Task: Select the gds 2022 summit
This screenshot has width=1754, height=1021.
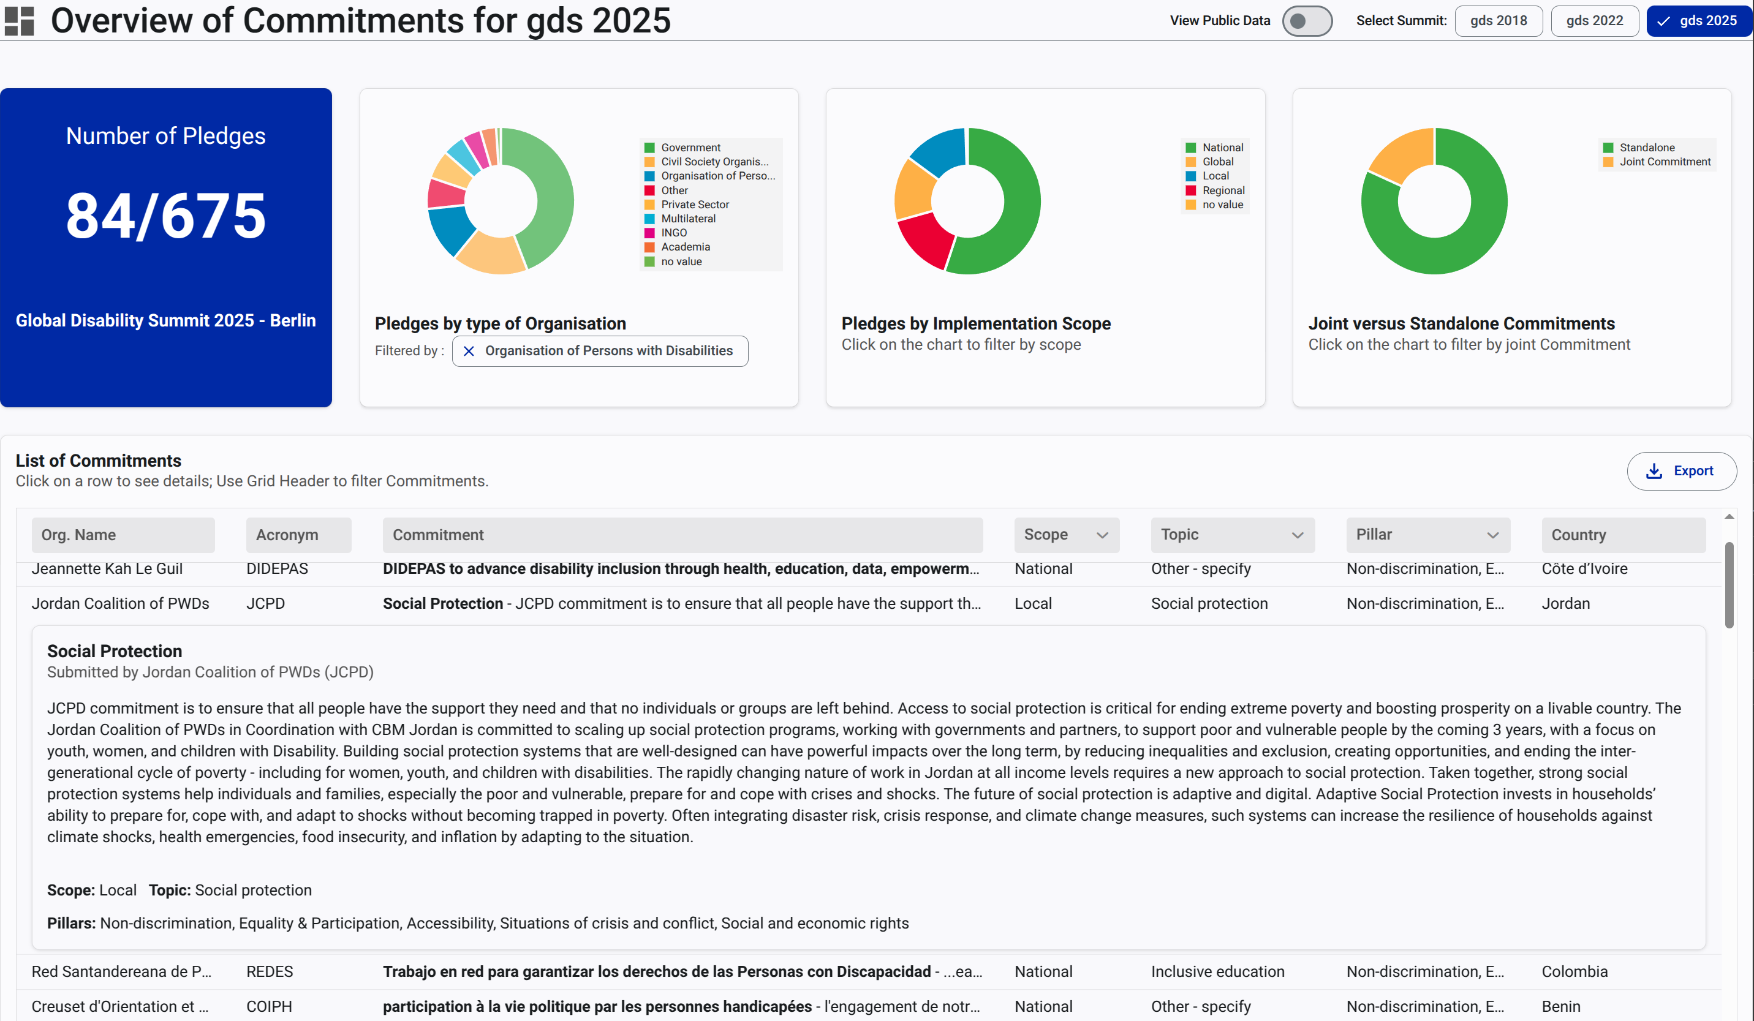Action: pyautogui.click(x=1594, y=21)
